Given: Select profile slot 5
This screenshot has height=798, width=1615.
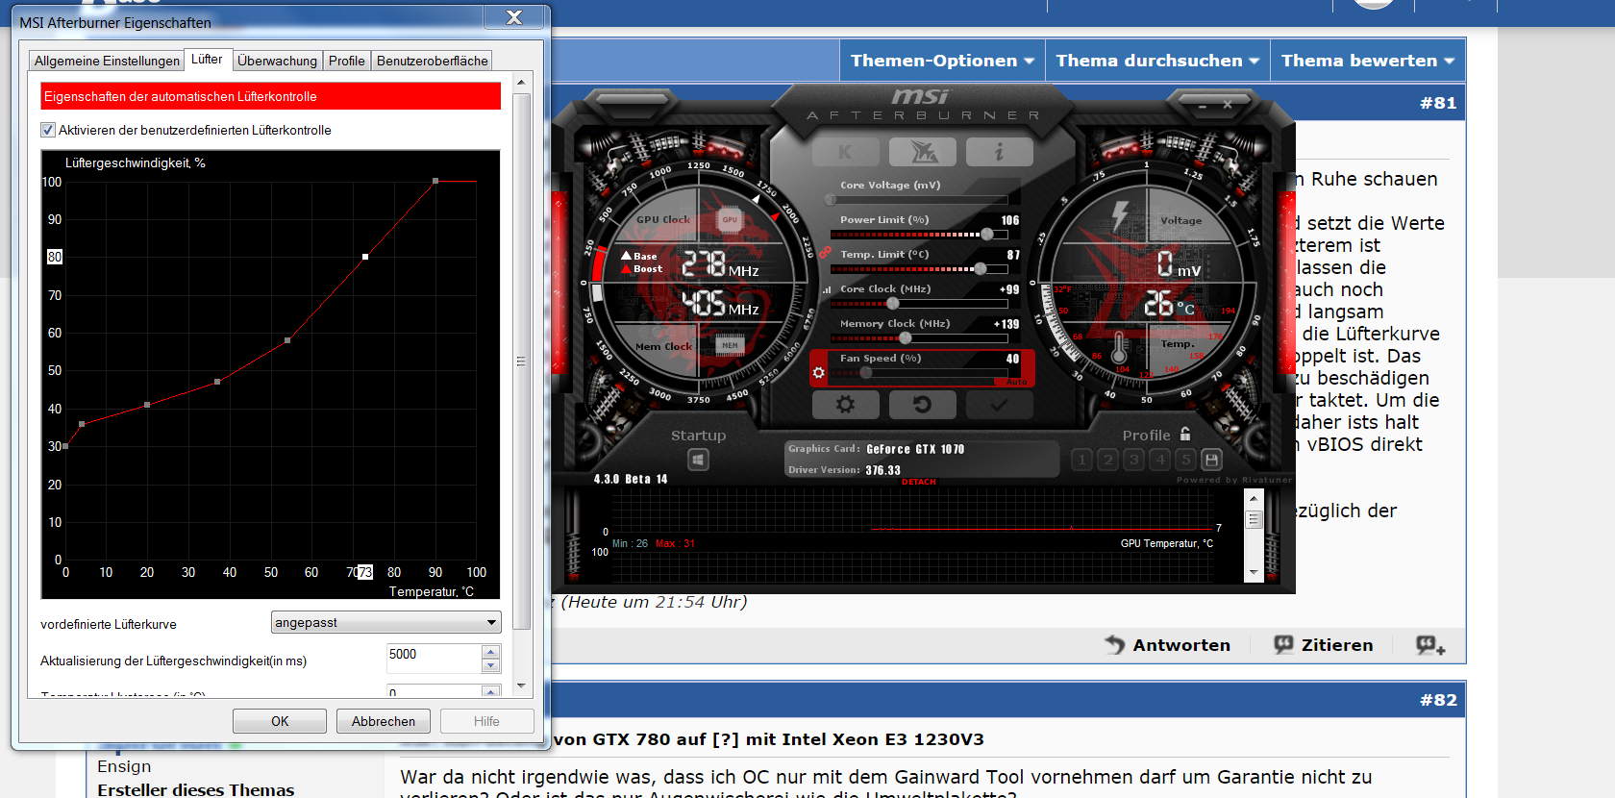Looking at the screenshot, I should (1186, 460).
